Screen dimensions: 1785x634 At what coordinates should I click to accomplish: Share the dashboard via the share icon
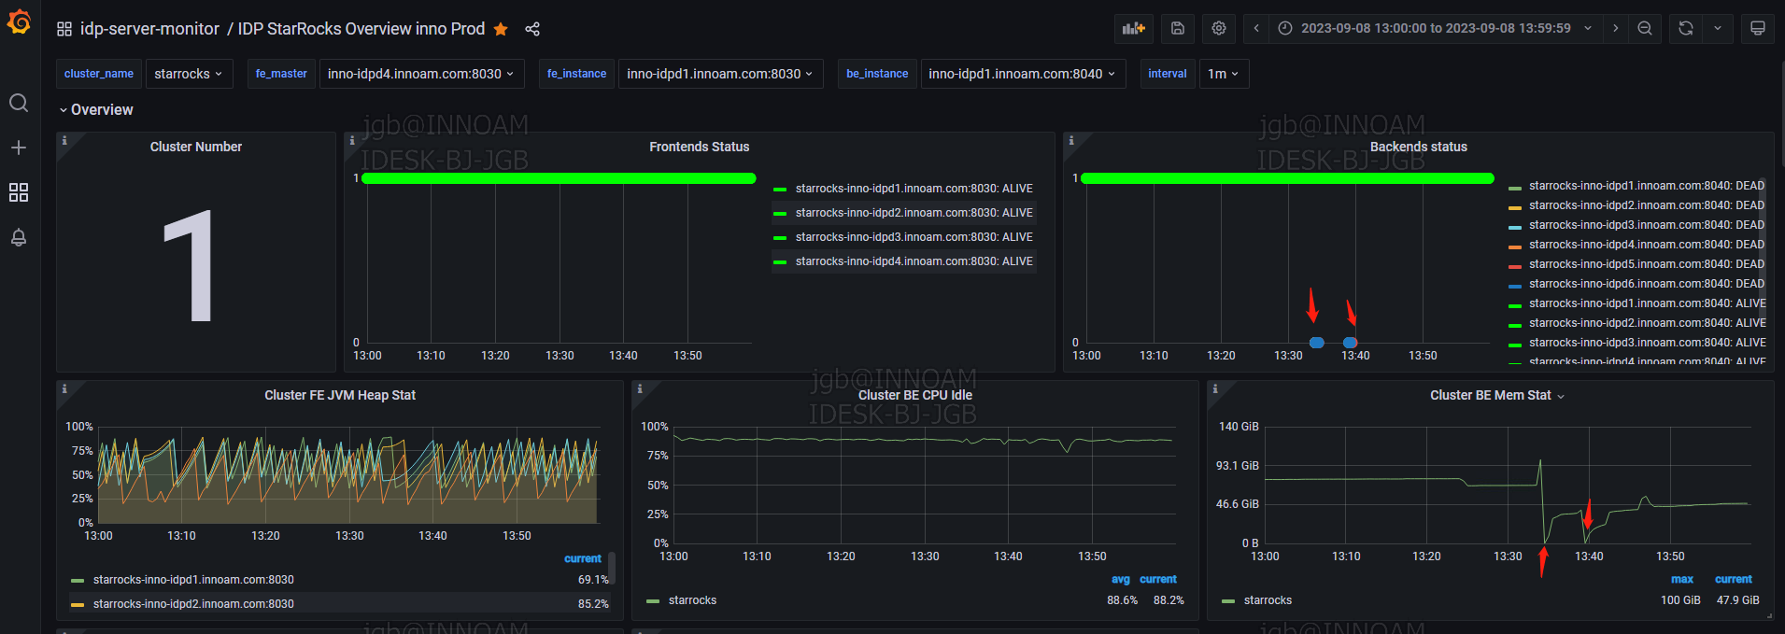click(532, 29)
